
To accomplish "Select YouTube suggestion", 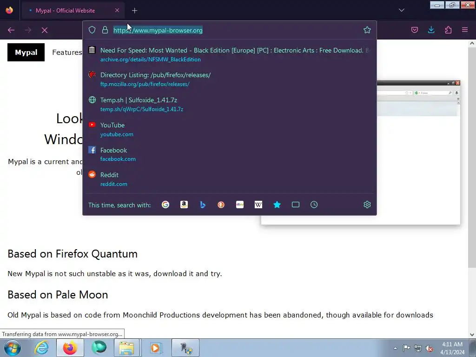I will [x=230, y=129].
